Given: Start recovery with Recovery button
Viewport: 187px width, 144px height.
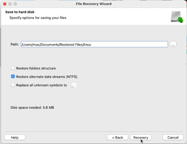Looking at the screenshot, I should (x=141, y=137).
